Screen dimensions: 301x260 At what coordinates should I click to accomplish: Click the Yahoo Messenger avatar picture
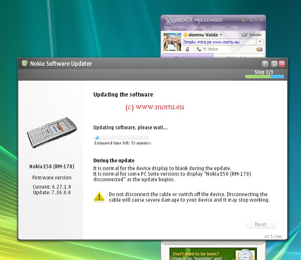pos(172,42)
